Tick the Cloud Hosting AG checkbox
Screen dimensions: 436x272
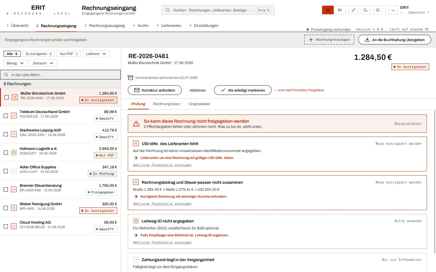(x=6, y=226)
